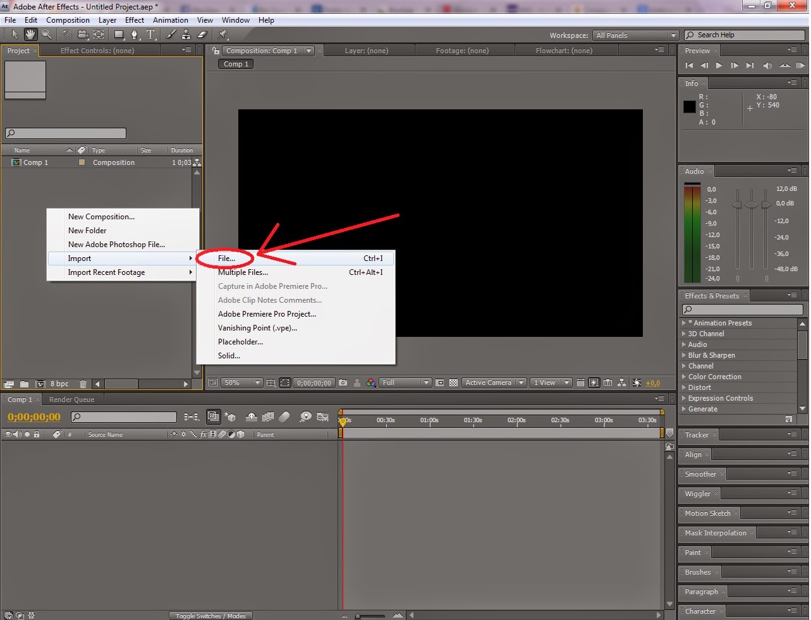Select the Eraser tool
The width and height of the screenshot is (811, 620).
202,35
